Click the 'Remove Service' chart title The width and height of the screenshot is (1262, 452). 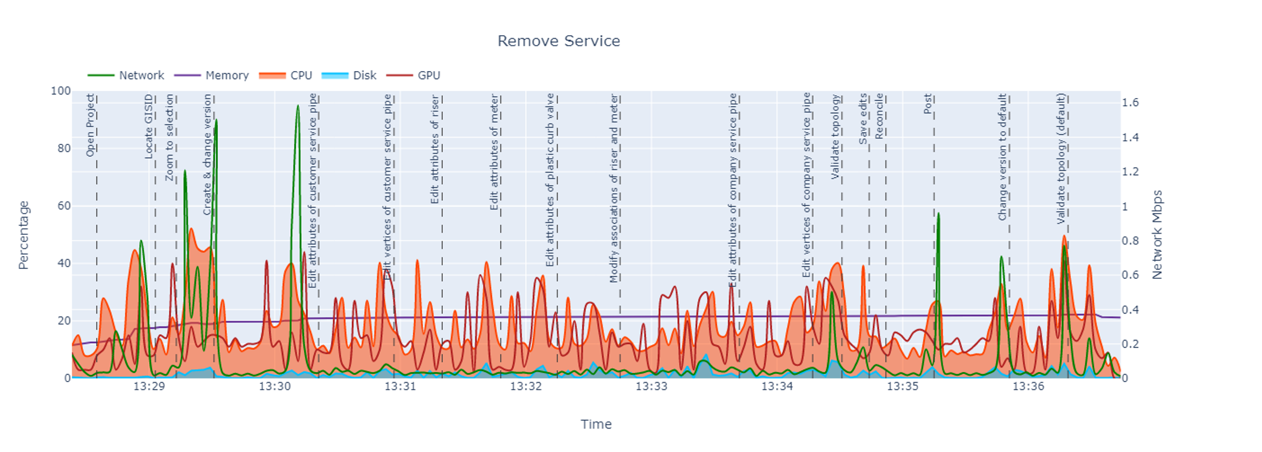[558, 41]
